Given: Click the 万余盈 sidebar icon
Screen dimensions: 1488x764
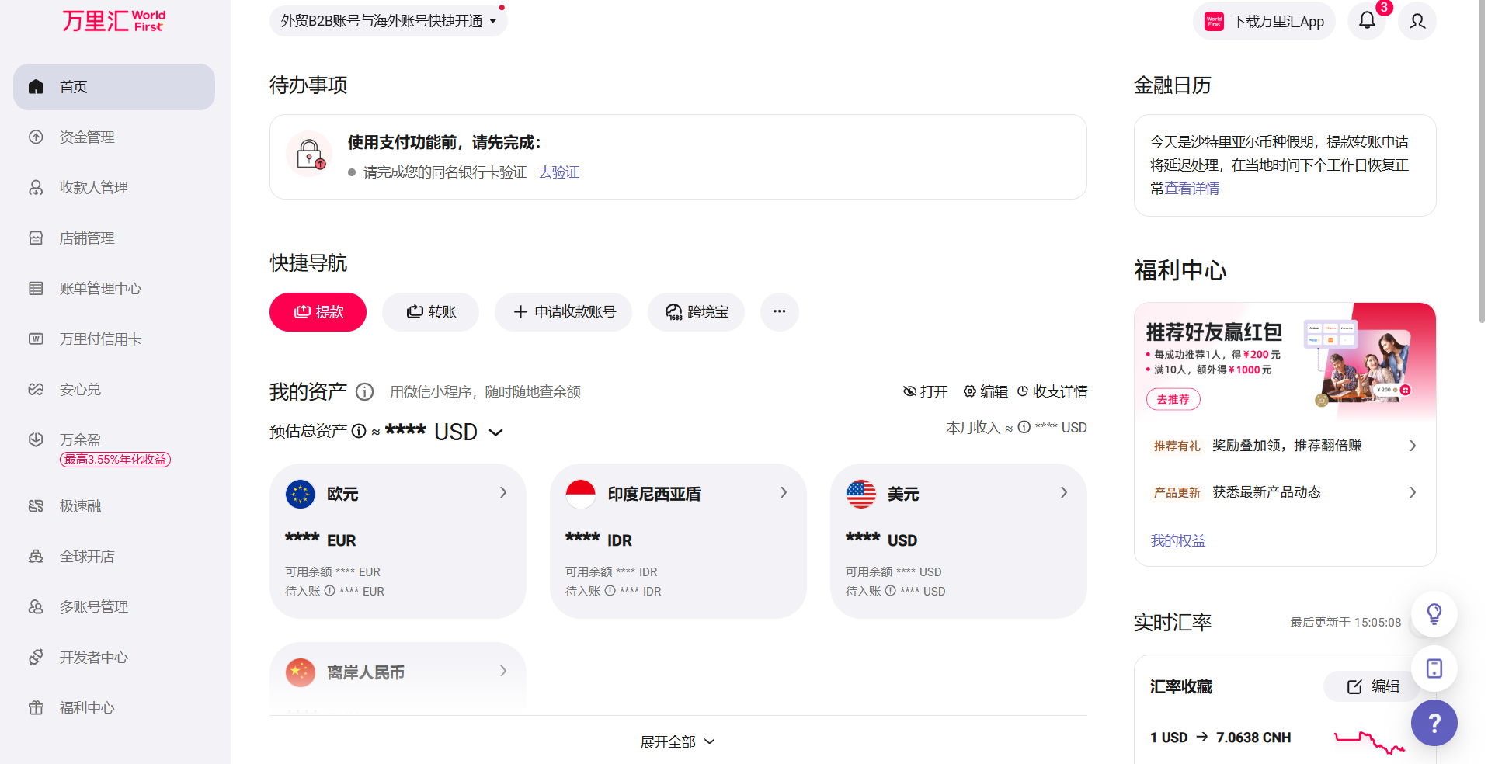Looking at the screenshot, I should point(36,440).
